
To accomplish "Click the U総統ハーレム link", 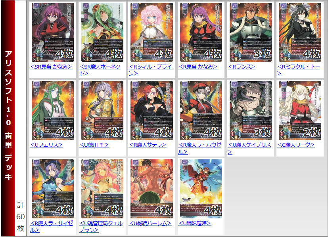I will click(150, 223).
